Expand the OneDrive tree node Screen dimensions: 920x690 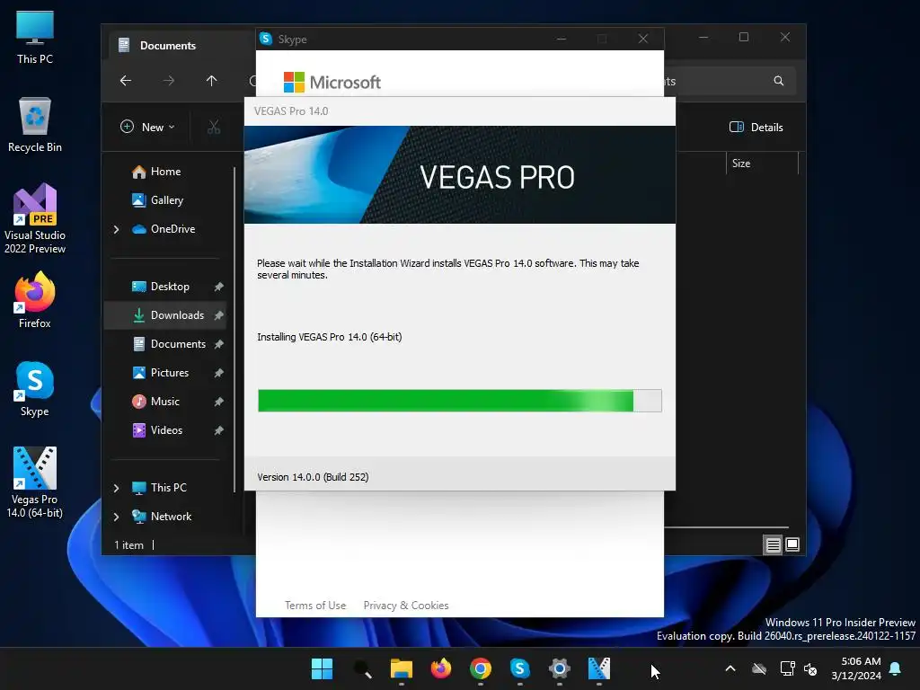coord(116,229)
